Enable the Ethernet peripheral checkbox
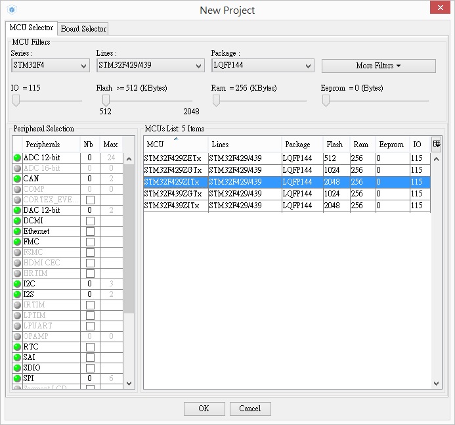This screenshot has height=425, width=455. (x=90, y=231)
